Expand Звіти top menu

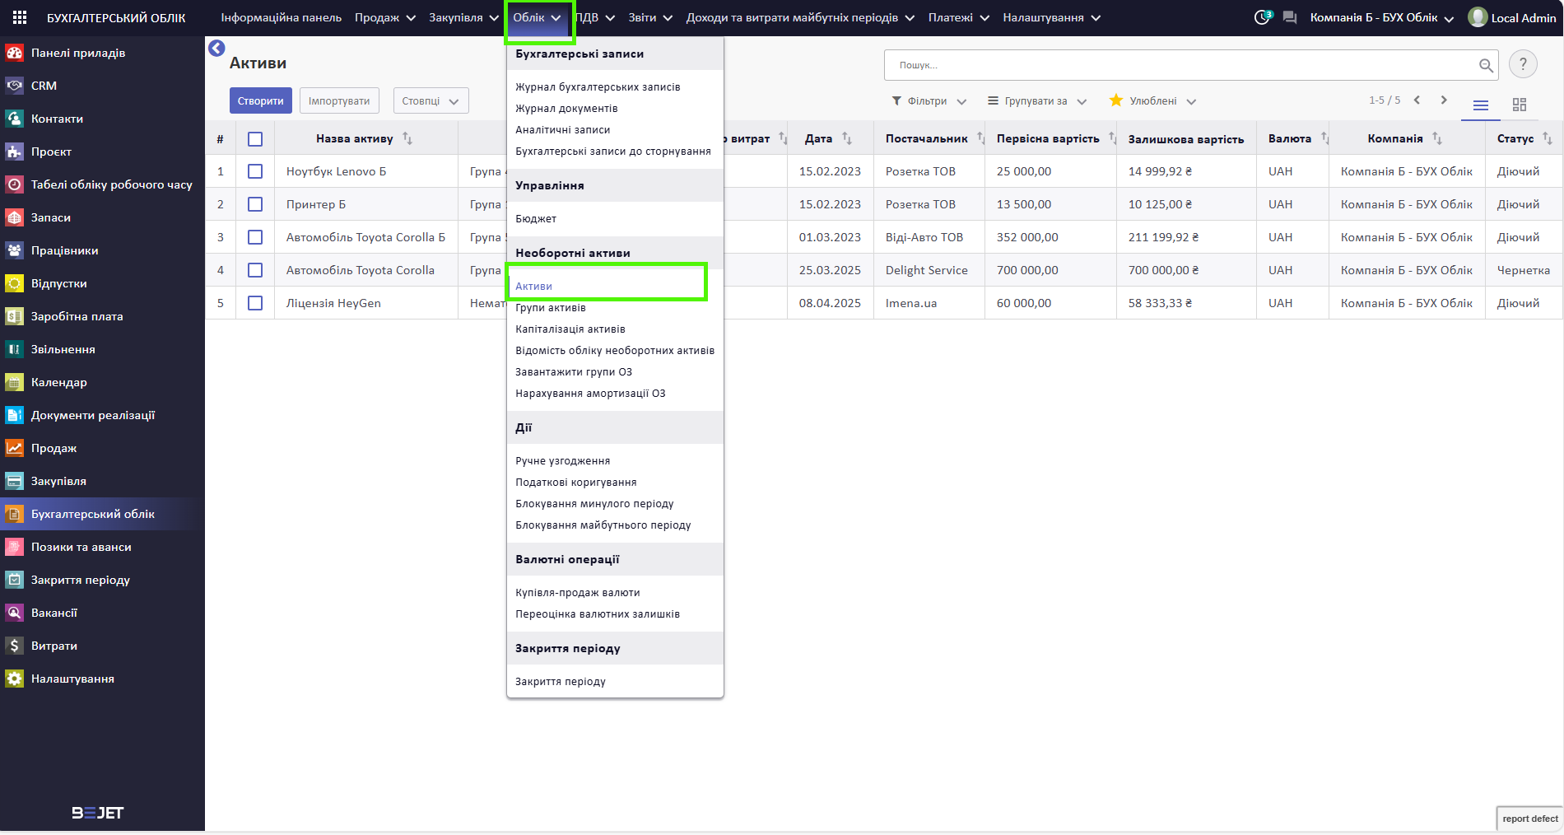click(650, 17)
